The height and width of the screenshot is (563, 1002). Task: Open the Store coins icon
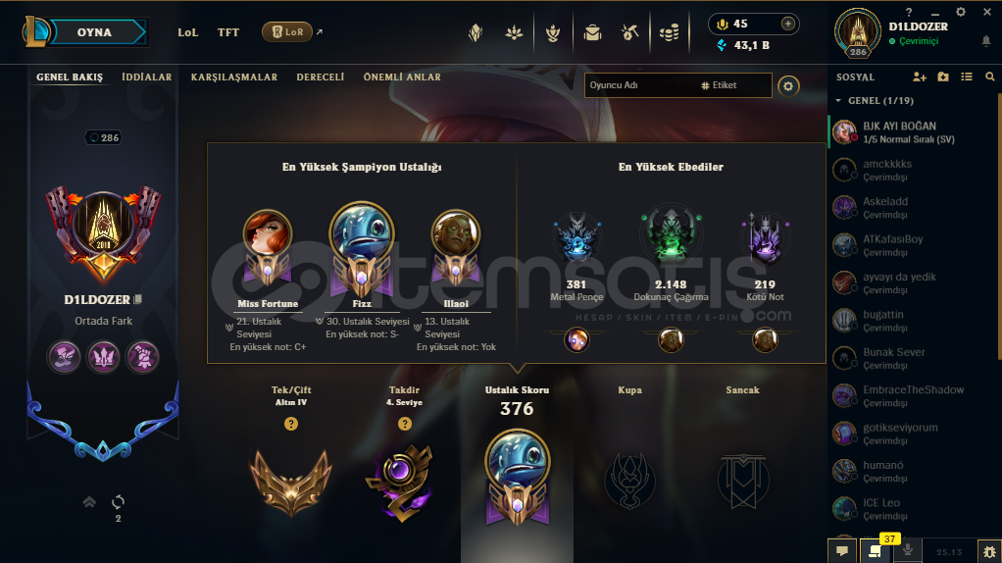[669, 32]
